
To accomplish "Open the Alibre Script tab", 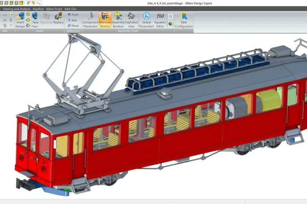I will pos(54,9).
